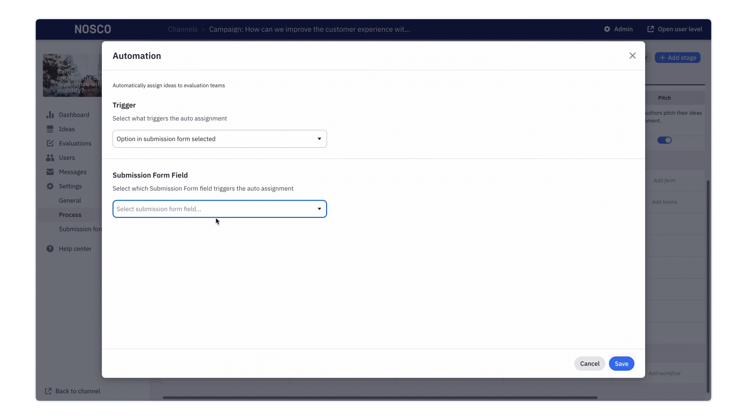Open the trigger selection dropdown
Image resolution: width=747 pixels, height=420 pixels.
tap(219, 139)
